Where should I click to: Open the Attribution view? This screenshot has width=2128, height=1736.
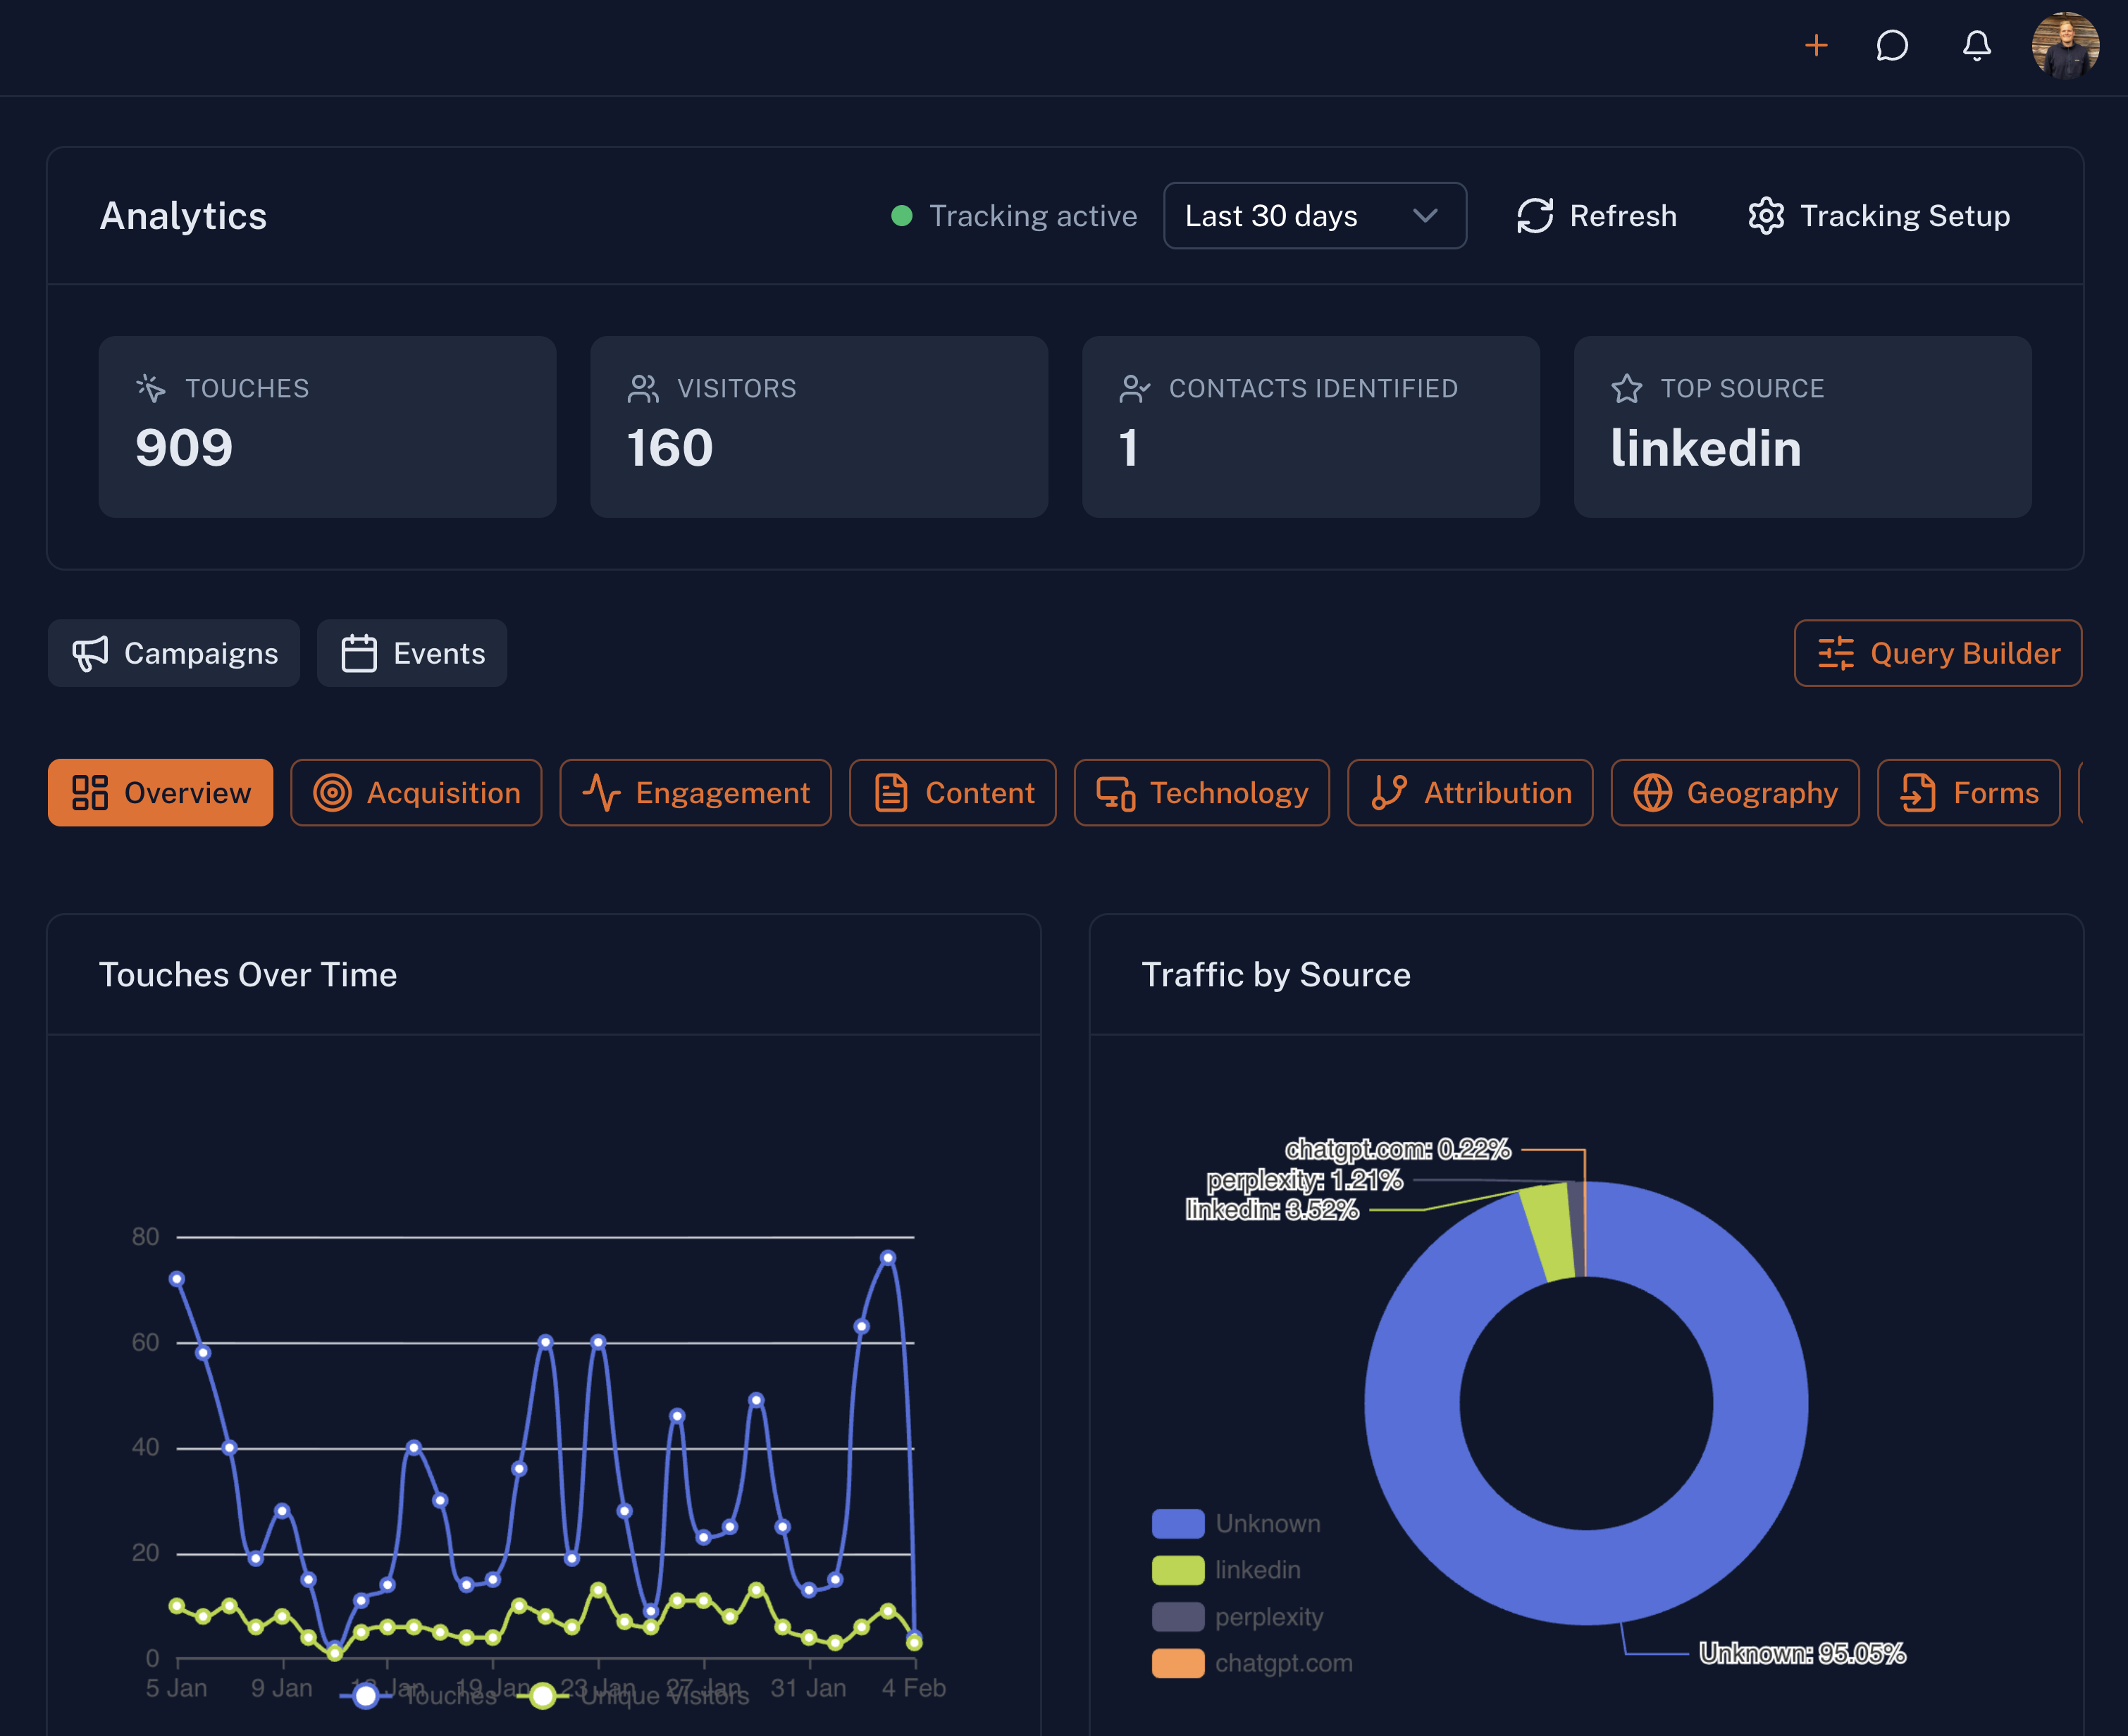[1470, 793]
